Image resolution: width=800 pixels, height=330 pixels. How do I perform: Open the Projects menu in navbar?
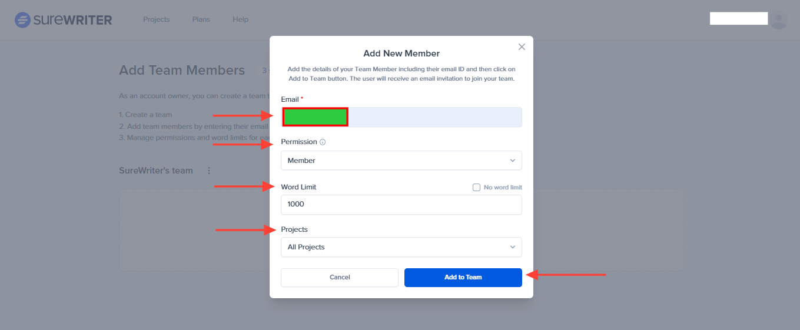point(156,19)
